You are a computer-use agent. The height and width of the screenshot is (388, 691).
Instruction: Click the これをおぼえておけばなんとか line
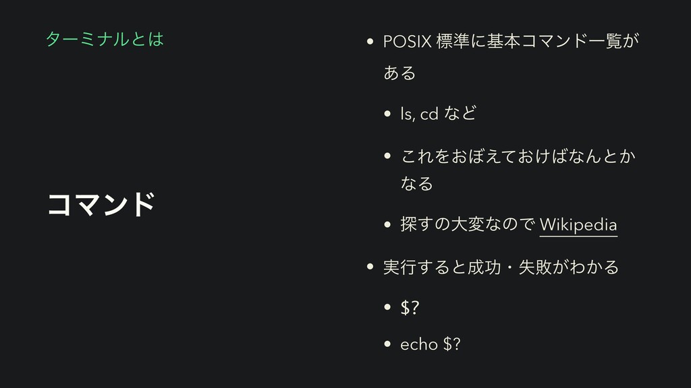click(518, 156)
